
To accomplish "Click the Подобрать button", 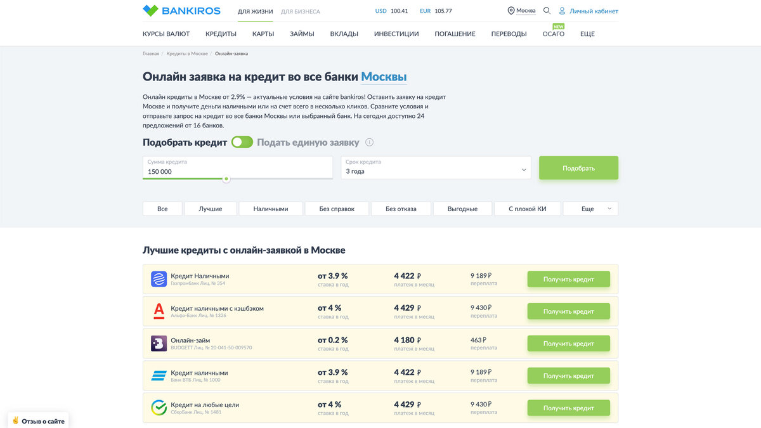I will coord(578,168).
